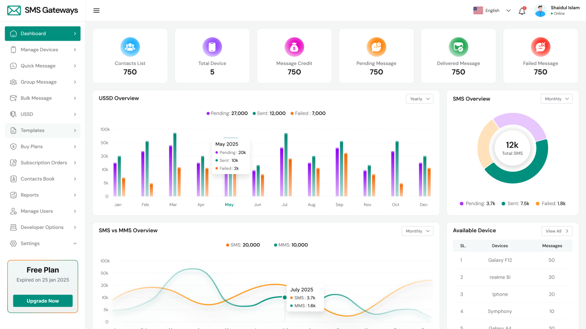Viewport: 586px width, 329px height.
Task: Expand the Settings sidebar menu
Action: click(x=43, y=244)
